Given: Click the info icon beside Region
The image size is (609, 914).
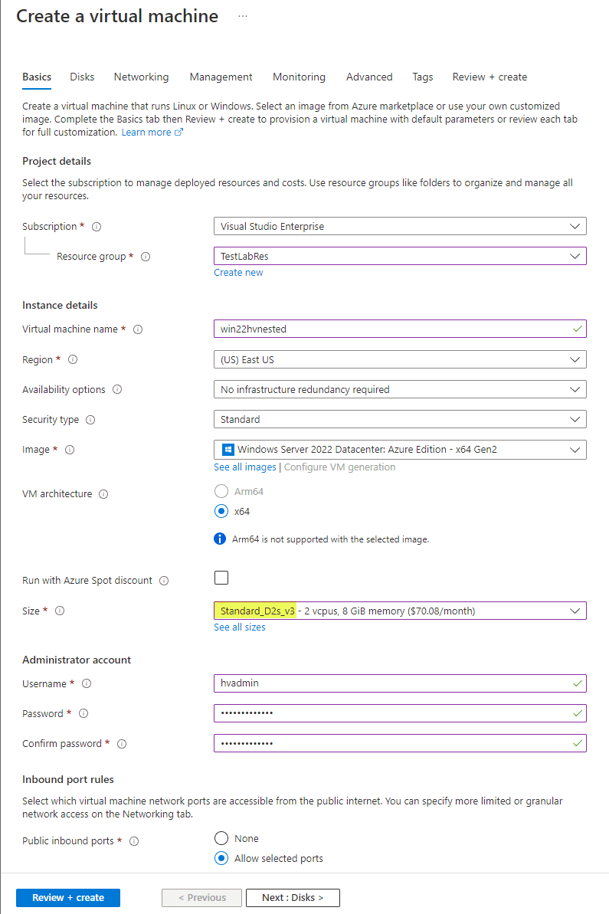Looking at the screenshot, I should pyautogui.click(x=73, y=359).
